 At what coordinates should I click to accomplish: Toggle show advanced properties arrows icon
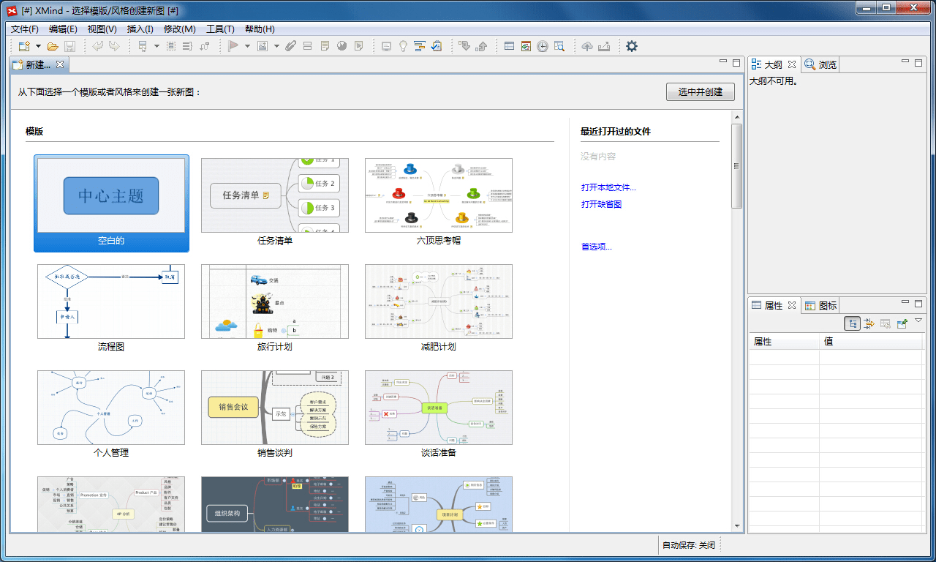point(869,323)
